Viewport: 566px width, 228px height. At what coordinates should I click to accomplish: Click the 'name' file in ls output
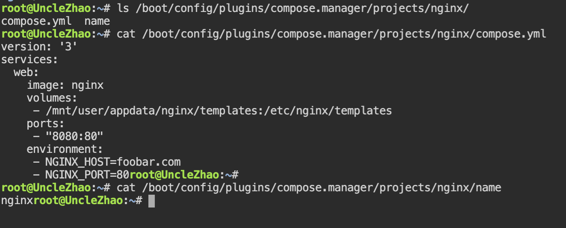click(x=97, y=21)
